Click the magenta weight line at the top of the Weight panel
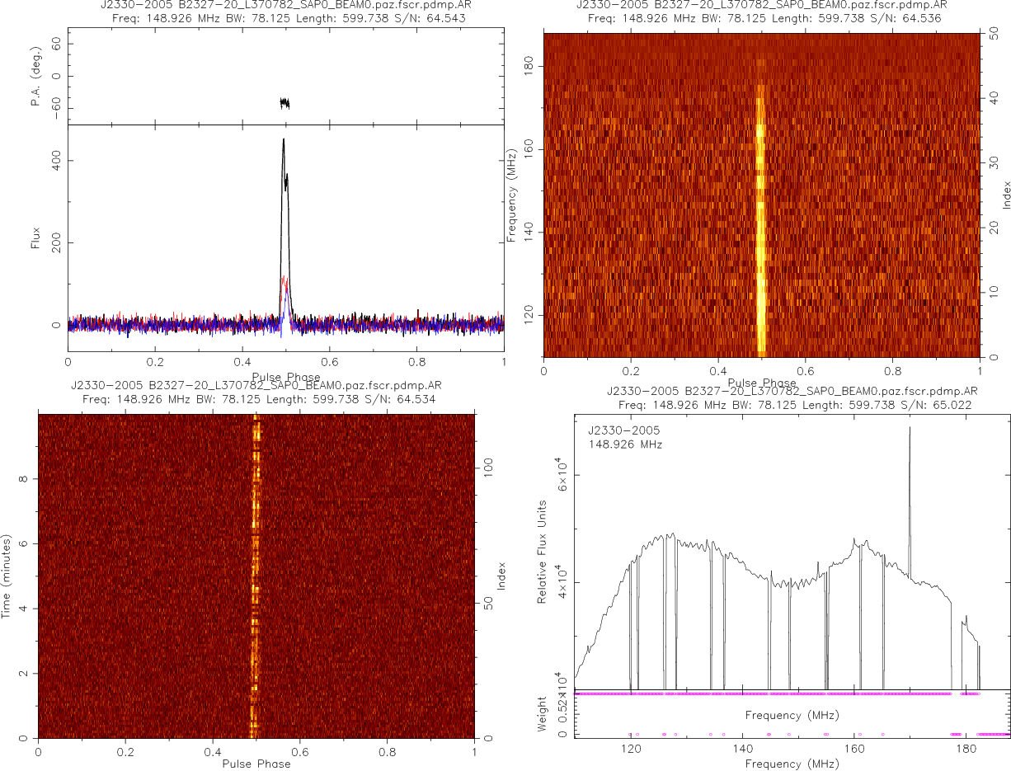The image size is (1011, 771). click(742, 693)
